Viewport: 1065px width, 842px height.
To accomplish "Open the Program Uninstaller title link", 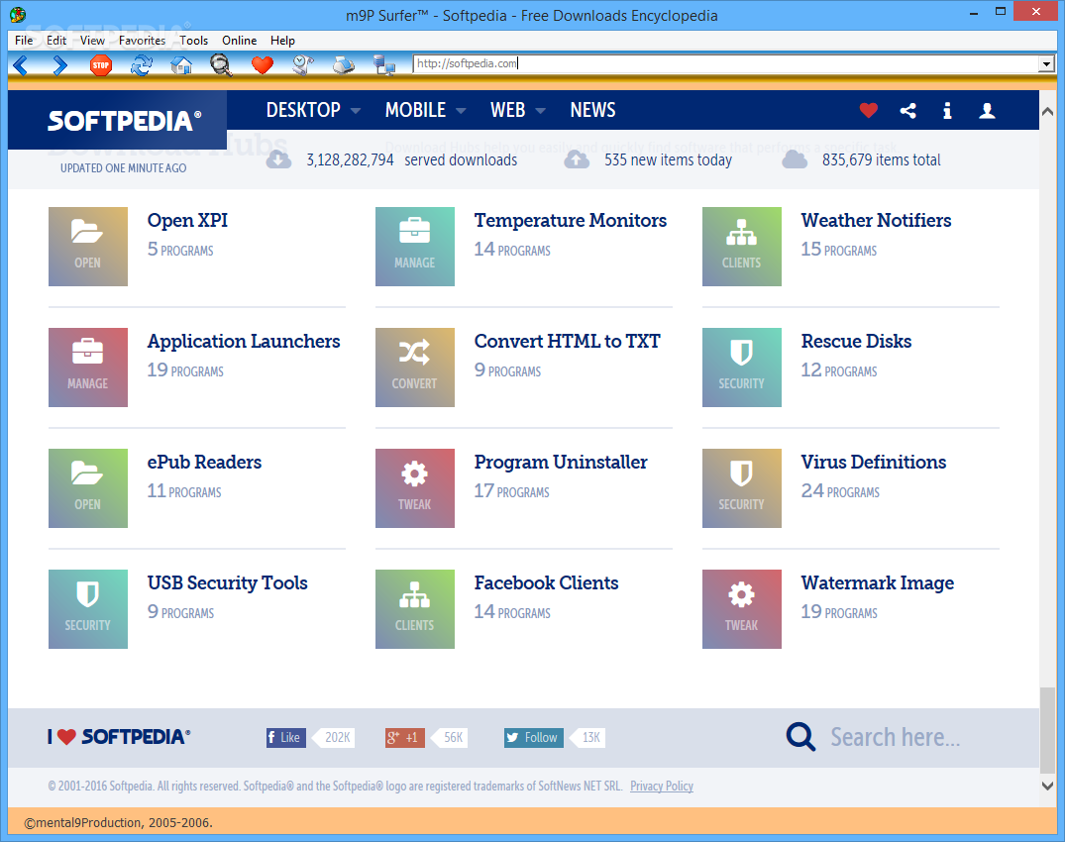I will click(x=561, y=463).
